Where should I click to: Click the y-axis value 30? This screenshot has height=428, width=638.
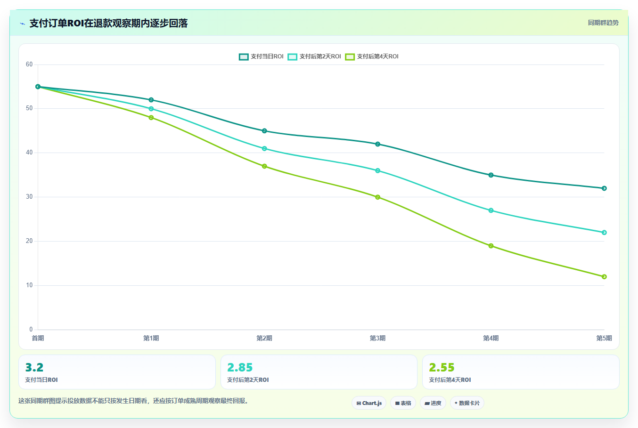[29, 197]
